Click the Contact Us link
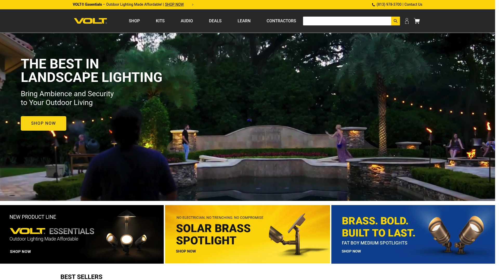This screenshot has height=280, width=499. tap(413, 4)
